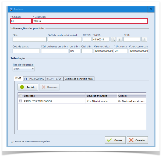Click the EX TIPI field
Viewport: 162px width, 156px height.
[87, 39]
